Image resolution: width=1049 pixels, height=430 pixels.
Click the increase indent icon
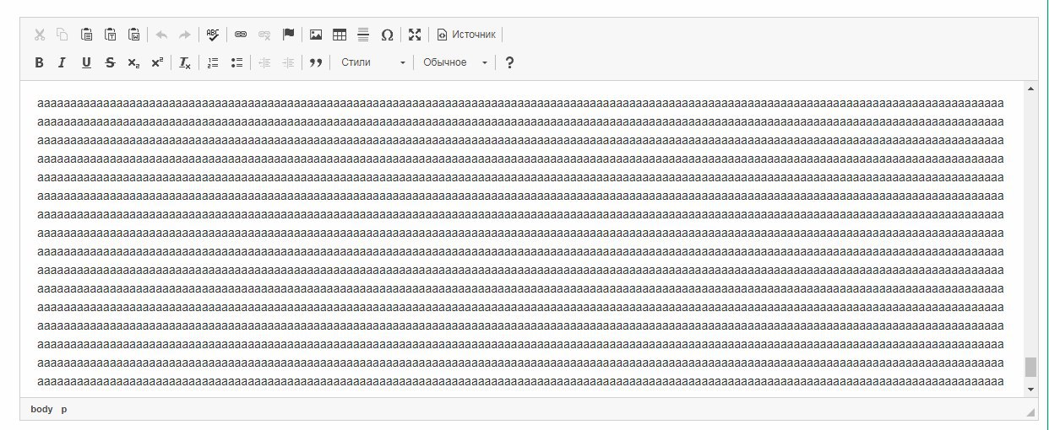click(288, 62)
